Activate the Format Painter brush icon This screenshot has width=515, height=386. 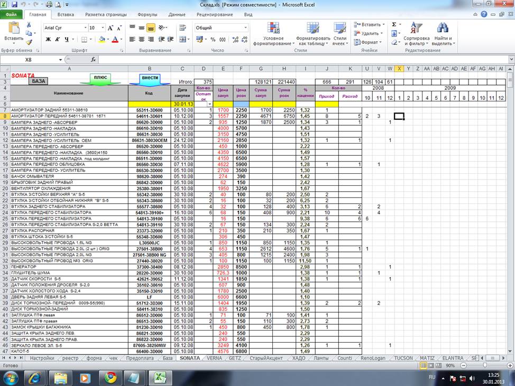tap(29, 42)
